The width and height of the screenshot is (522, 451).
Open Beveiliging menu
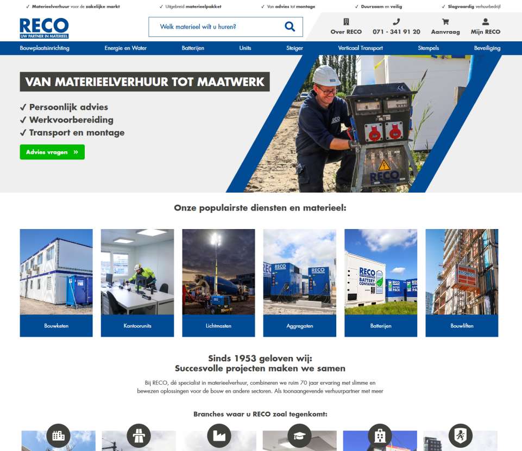pos(487,48)
